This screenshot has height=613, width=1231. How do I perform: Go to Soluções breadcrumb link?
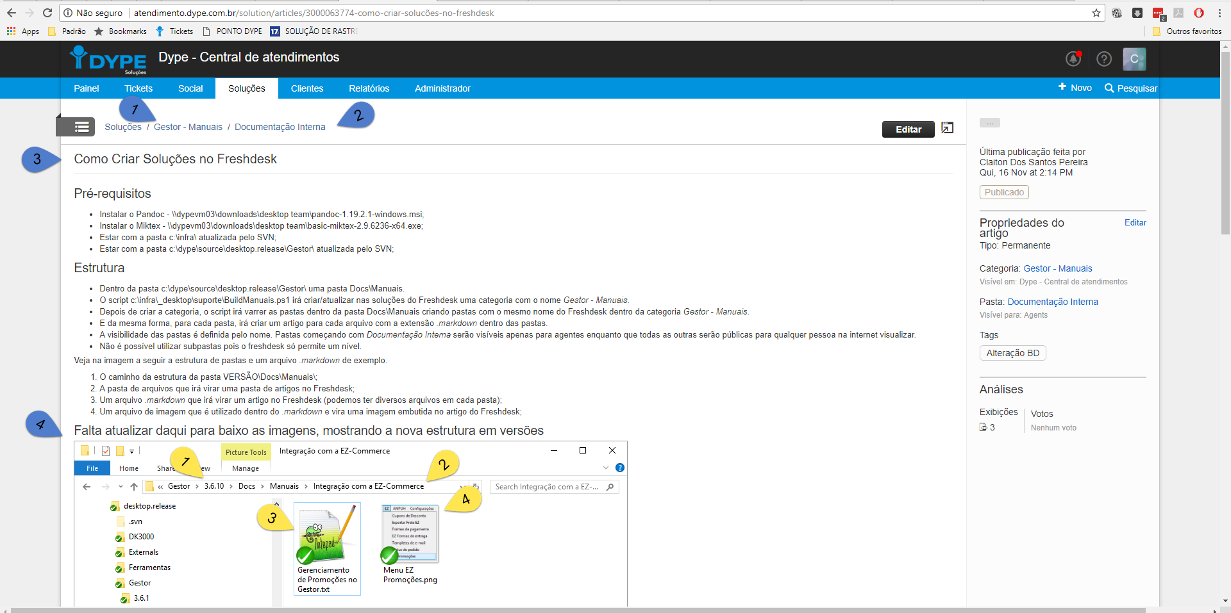123,127
